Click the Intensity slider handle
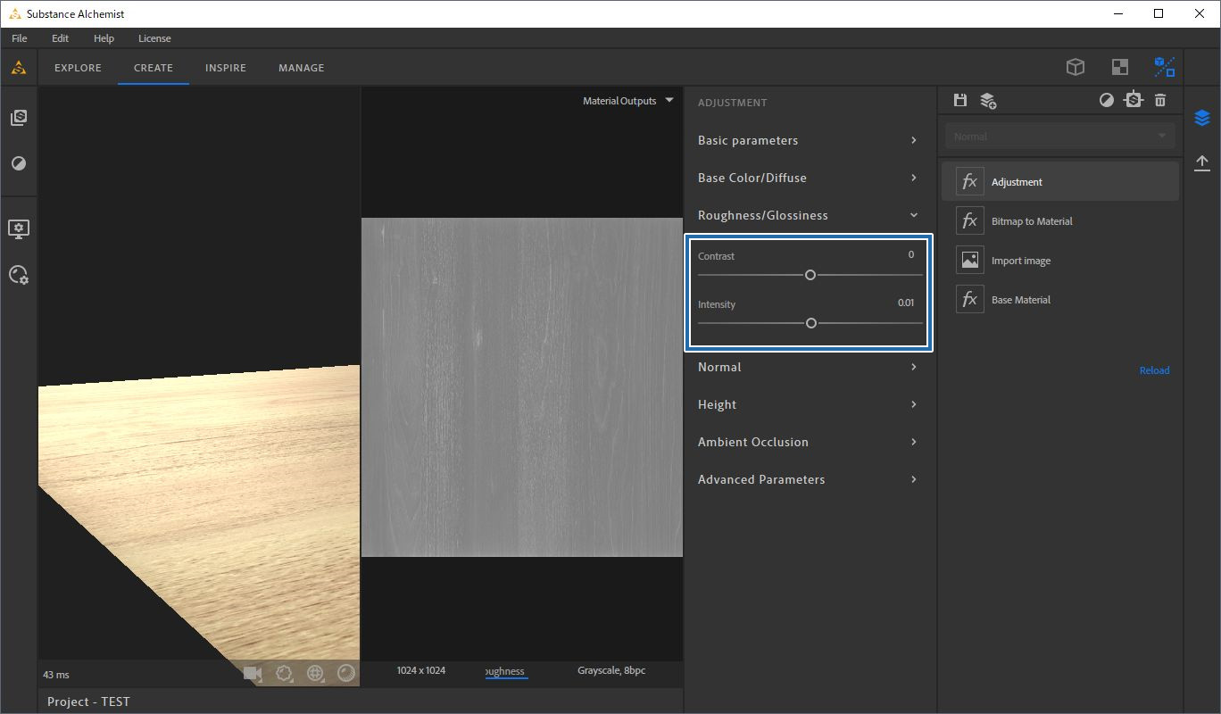This screenshot has height=714, width=1221. pyautogui.click(x=811, y=323)
